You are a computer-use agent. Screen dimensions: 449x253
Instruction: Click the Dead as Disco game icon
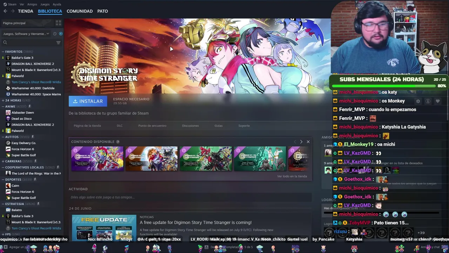8,118
